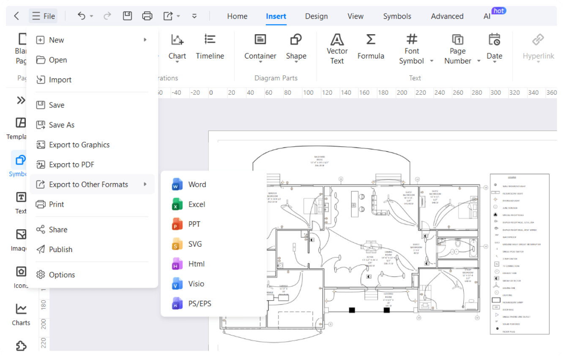The height and width of the screenshot is (357, 563).
Task: Insert a Formula
Action: (371, 47)
